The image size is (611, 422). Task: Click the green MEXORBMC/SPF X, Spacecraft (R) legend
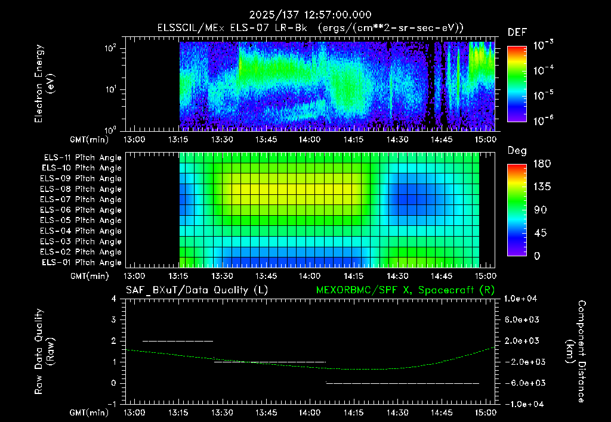tap(405, 290)
